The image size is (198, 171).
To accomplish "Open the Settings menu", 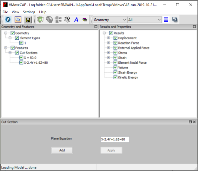I will coord(29,12).
